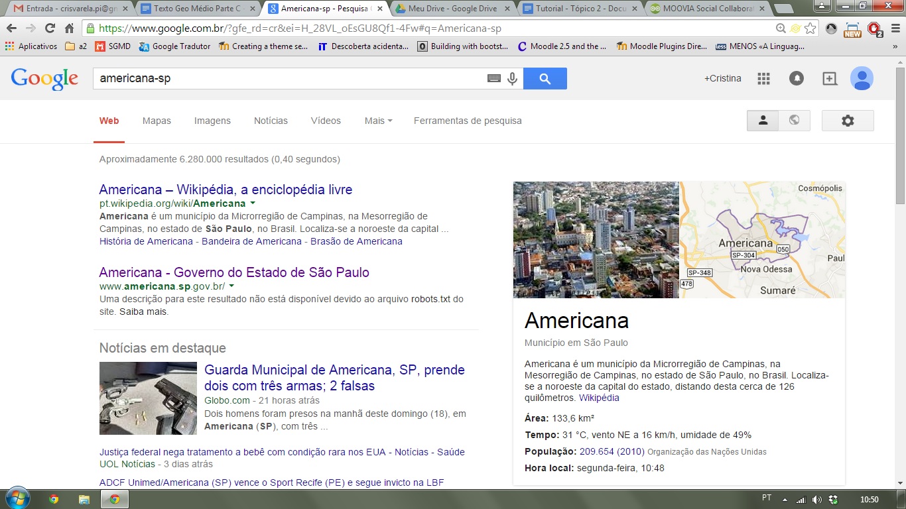Open search settings gear
Image resolution: width=906 pixels, height=509 pixels.
click(848, 121)
